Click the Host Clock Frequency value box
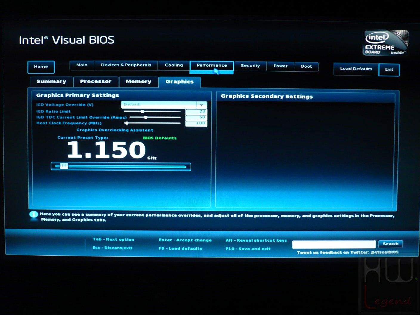Screen dimensions: 420x315 tap(196, 123)
